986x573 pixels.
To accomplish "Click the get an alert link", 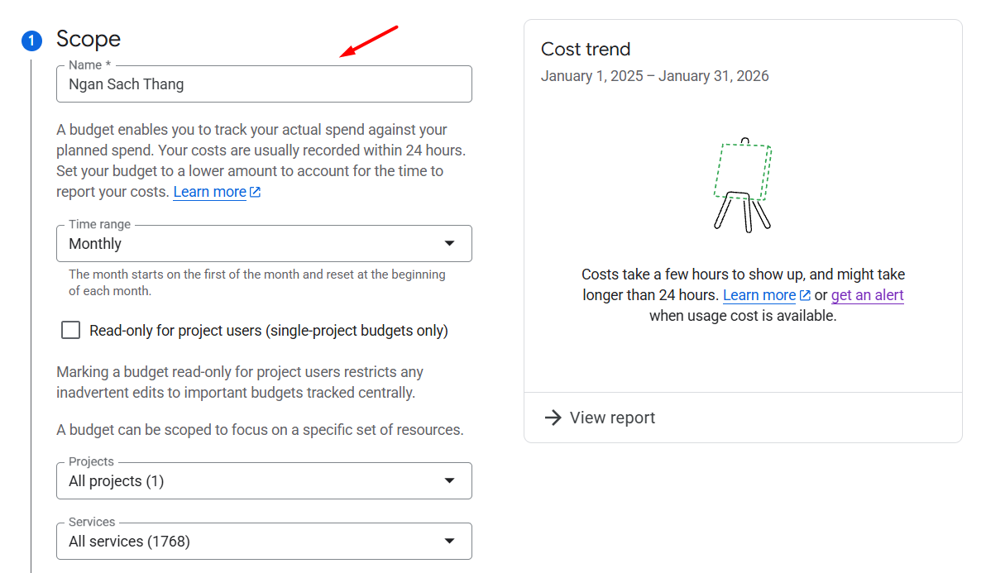I will [x=867, y=295].
